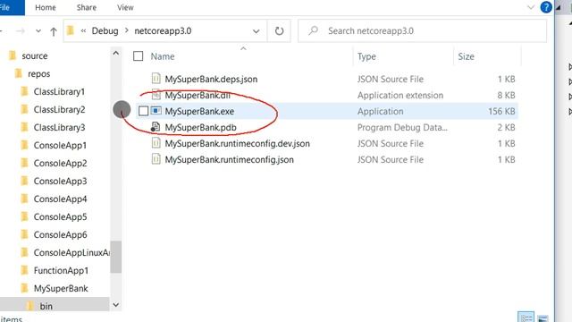Select ClassLibrary2 in navigation tree
Screen dimensions: 572x322
click(59, 109)
